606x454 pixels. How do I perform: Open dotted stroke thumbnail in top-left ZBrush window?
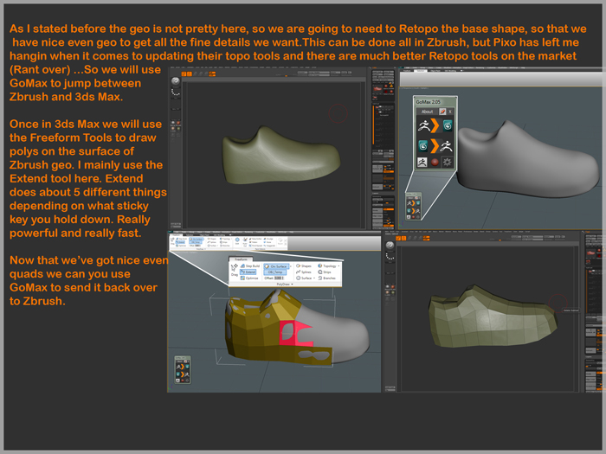(176, 93)
